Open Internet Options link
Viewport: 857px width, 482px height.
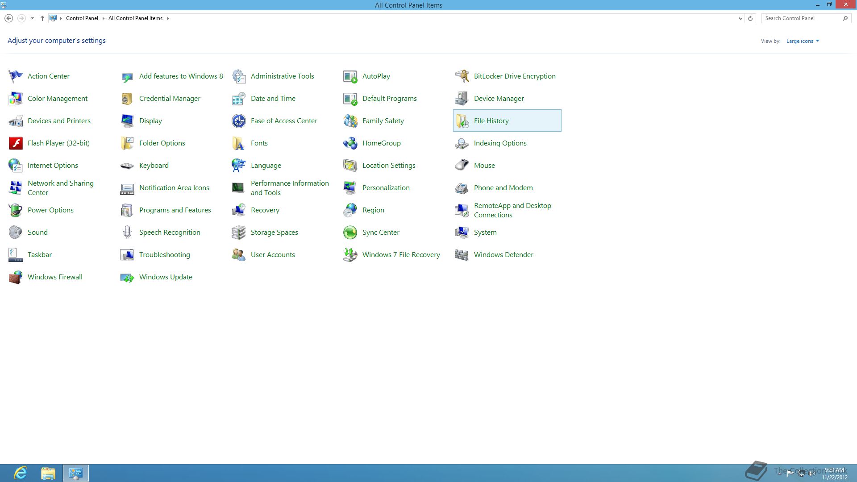point(53,166)
